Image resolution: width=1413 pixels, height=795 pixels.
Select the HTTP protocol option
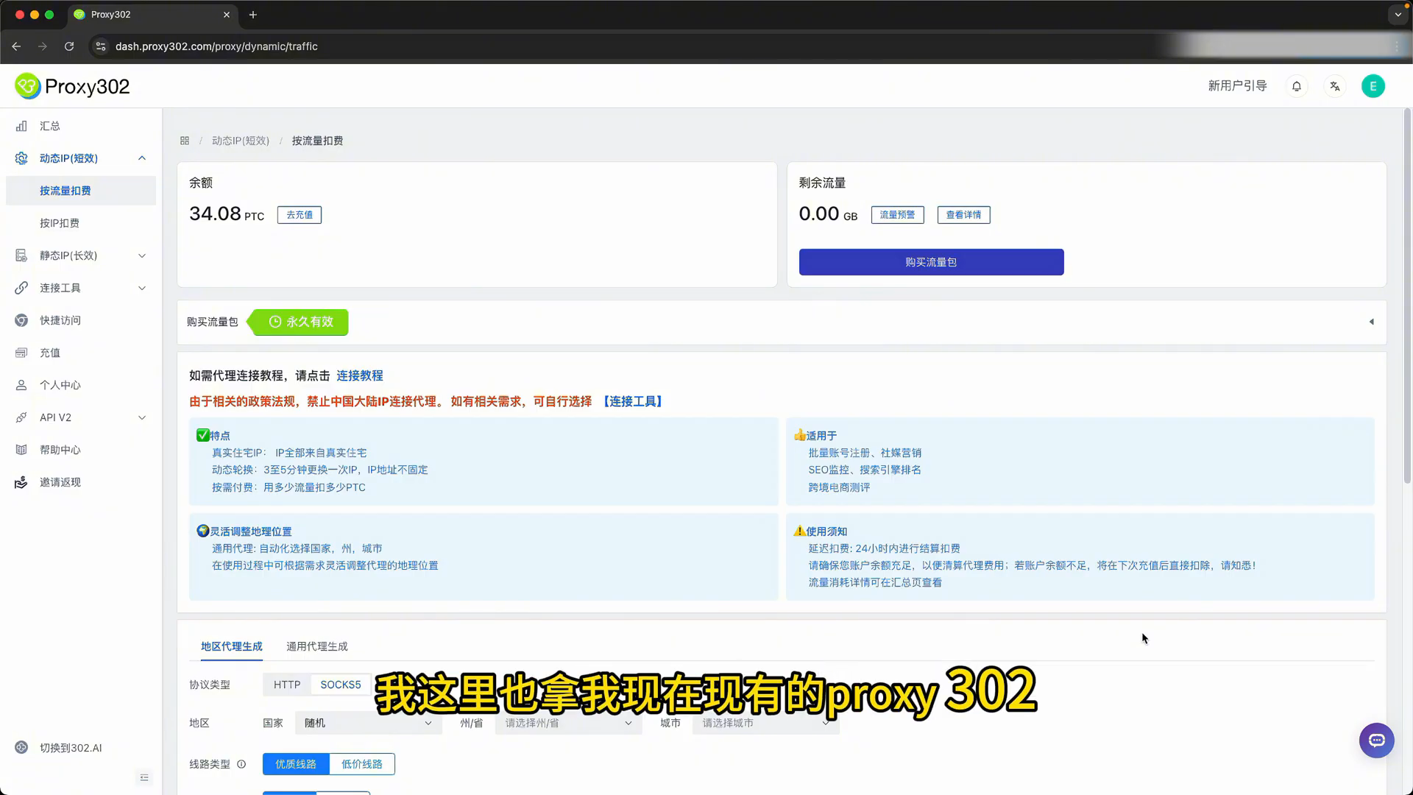(287, 685)
